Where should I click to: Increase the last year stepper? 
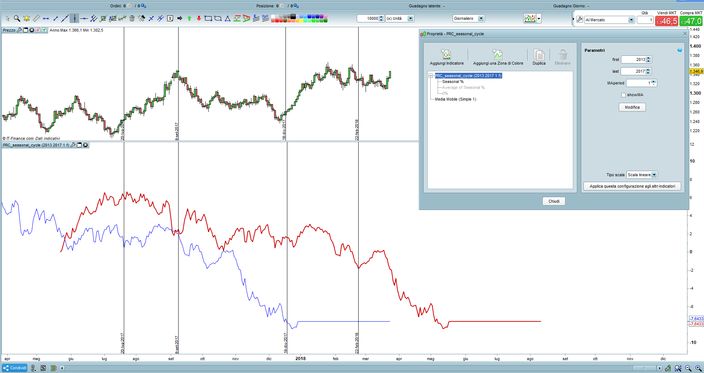(648, 70)
